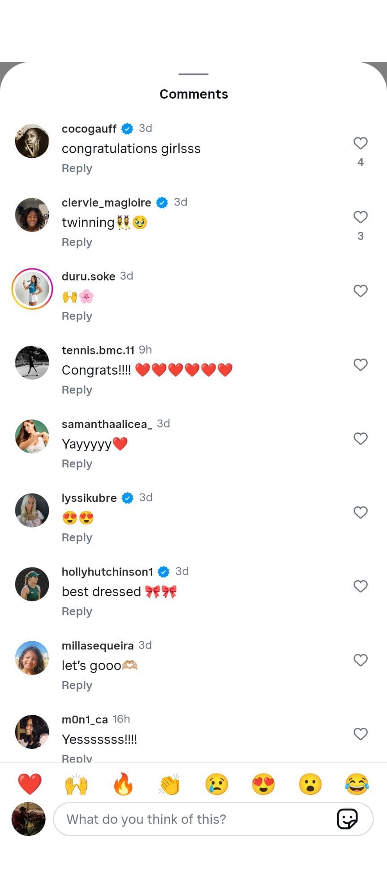This screenshot has height=869, width=387.
Task: Unlike tennis.bmc.11's Congrats comment
Action: click(361, 364)
